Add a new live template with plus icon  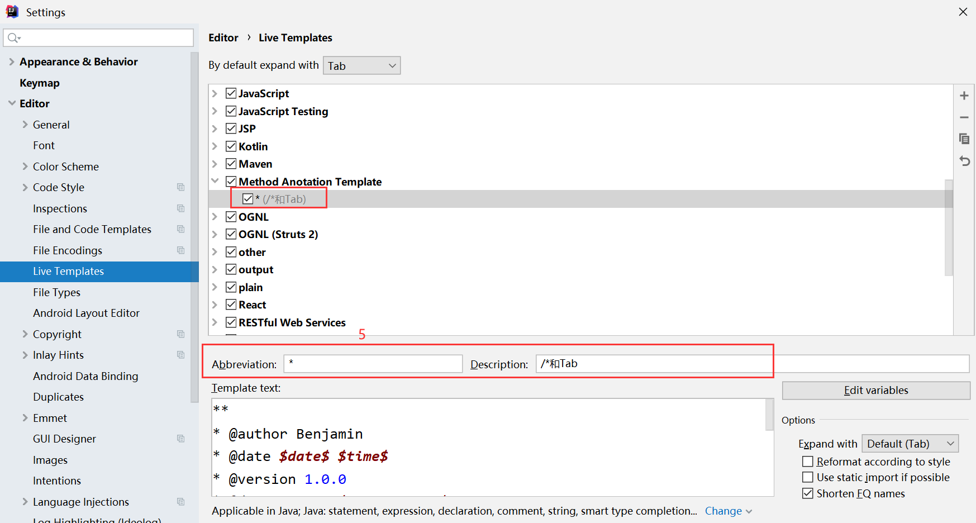tap(964, 96)
